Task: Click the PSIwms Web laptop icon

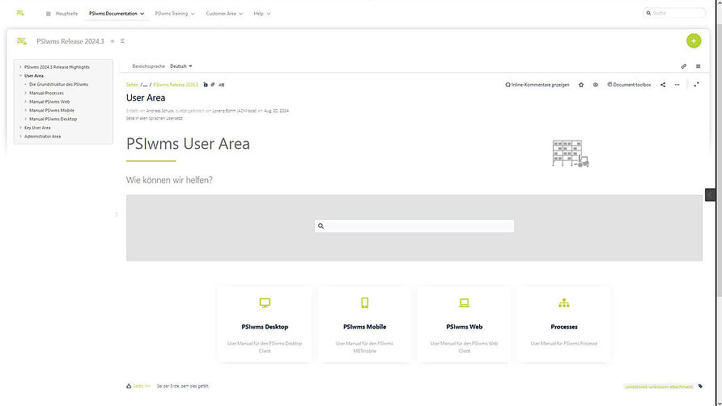Action: click(x=464, y=303)
